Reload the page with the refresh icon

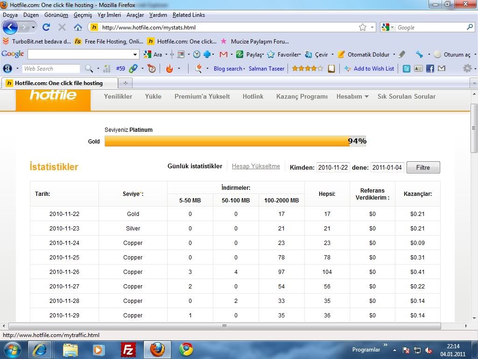point(46,28)
